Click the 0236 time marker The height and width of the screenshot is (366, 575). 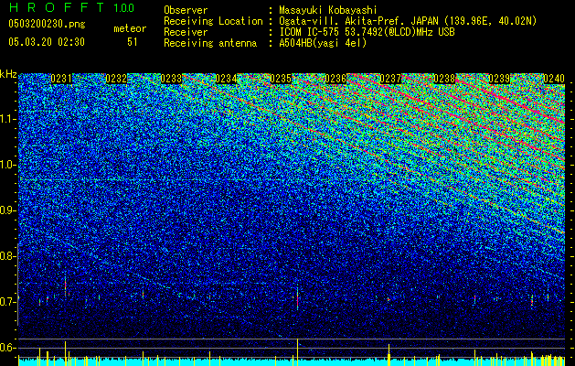click(335, 79)
